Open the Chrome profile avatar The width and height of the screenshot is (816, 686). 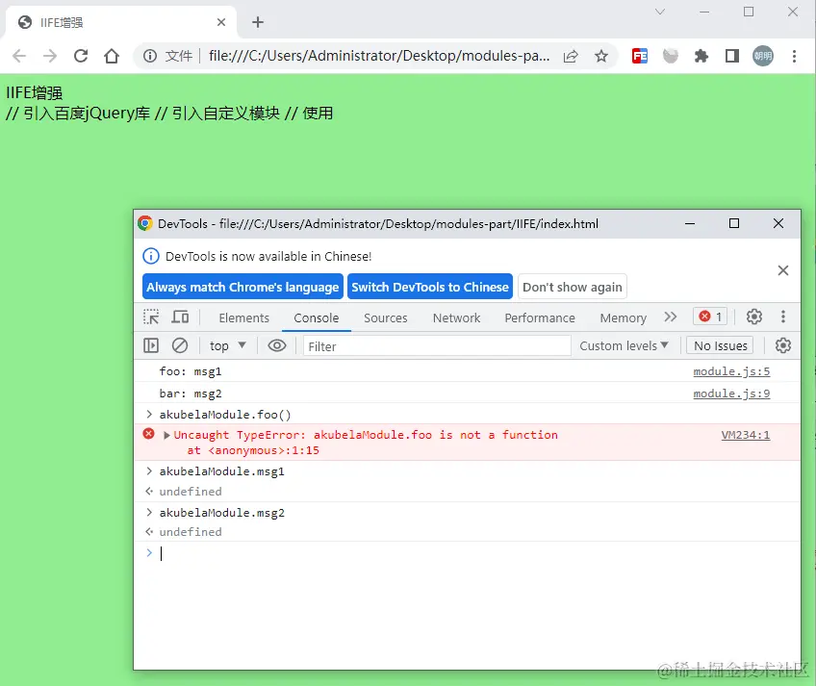coord(763,56)
